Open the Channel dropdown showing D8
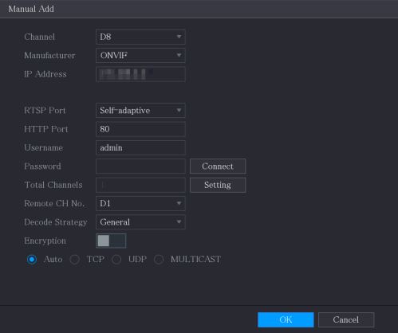Screen dimensions: 398x333 [140, 37]
